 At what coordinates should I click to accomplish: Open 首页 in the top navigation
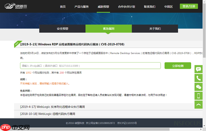63,7
